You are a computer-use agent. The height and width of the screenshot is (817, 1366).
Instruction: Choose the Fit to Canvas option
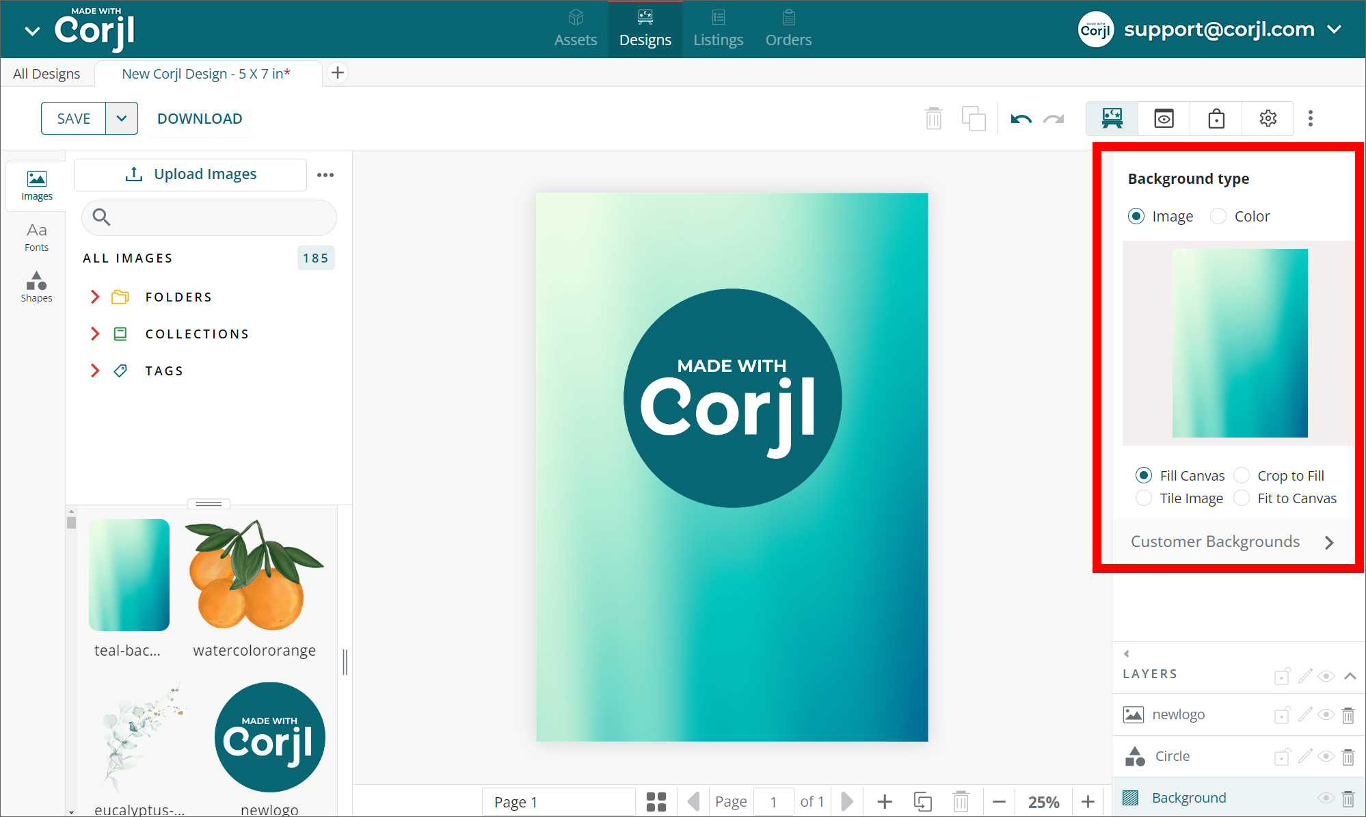pyautogui.click(x=1242, y=498)
